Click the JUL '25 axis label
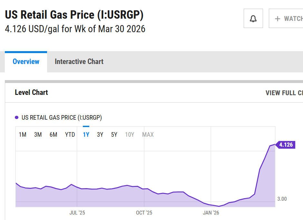 77,213
